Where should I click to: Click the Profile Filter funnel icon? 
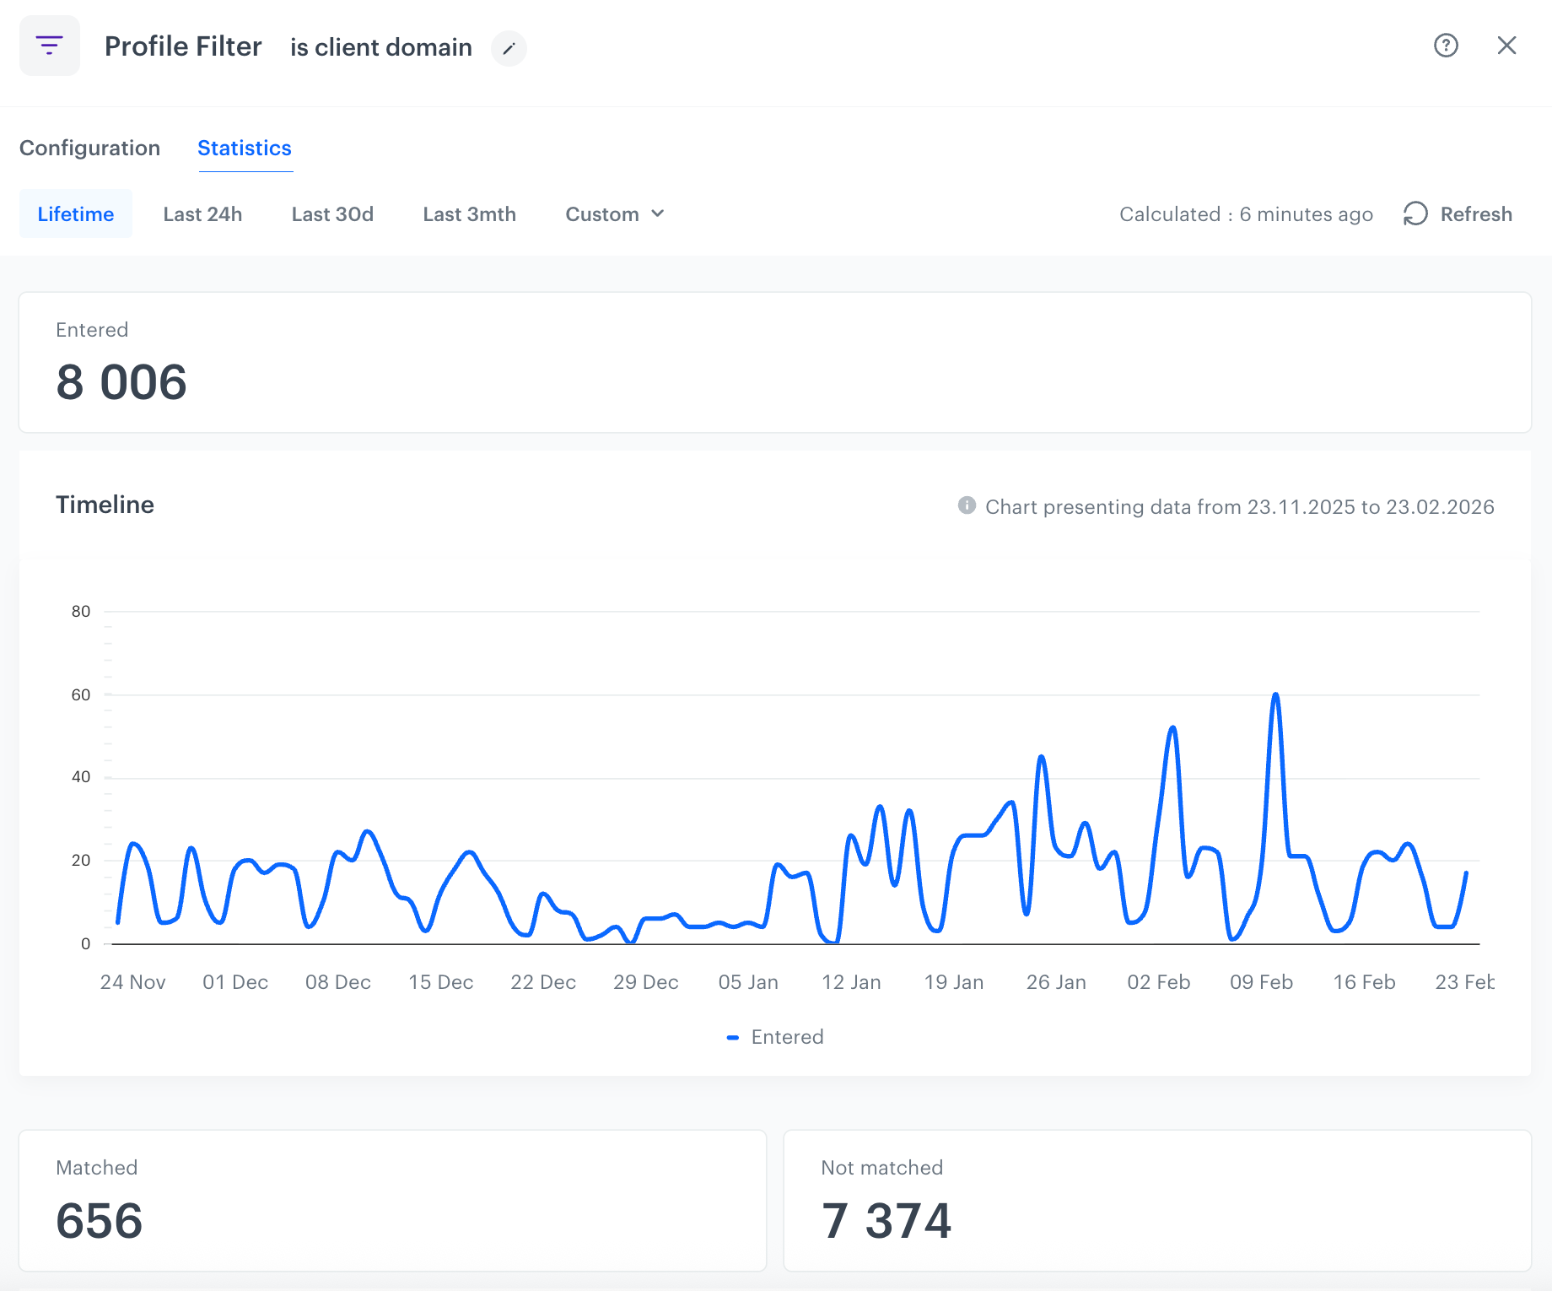(50, 46)
